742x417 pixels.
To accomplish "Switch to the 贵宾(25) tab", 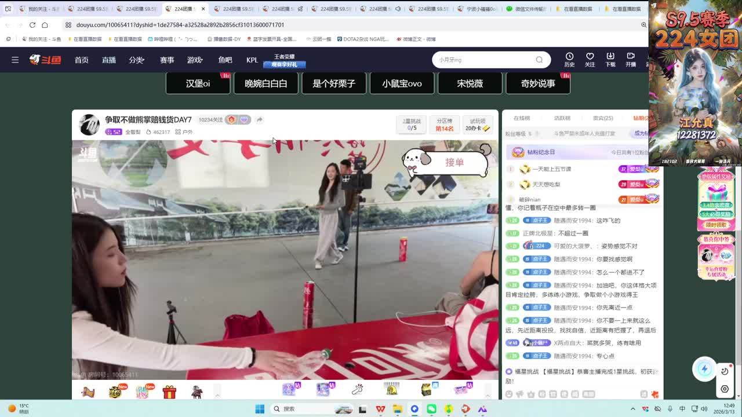I will (603, 118).
